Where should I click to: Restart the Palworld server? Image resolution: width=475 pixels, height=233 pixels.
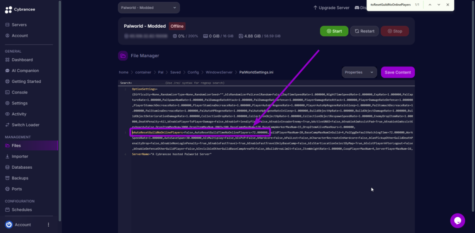(x=365, y=31)
